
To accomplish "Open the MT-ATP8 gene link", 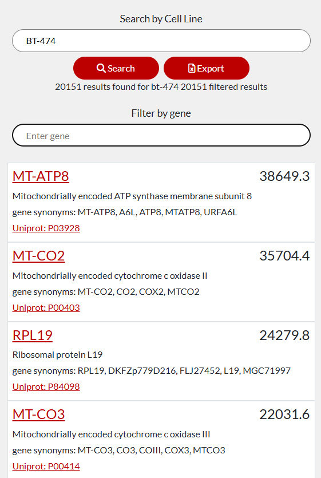I will pyautogui.click(x=41, y=176).
